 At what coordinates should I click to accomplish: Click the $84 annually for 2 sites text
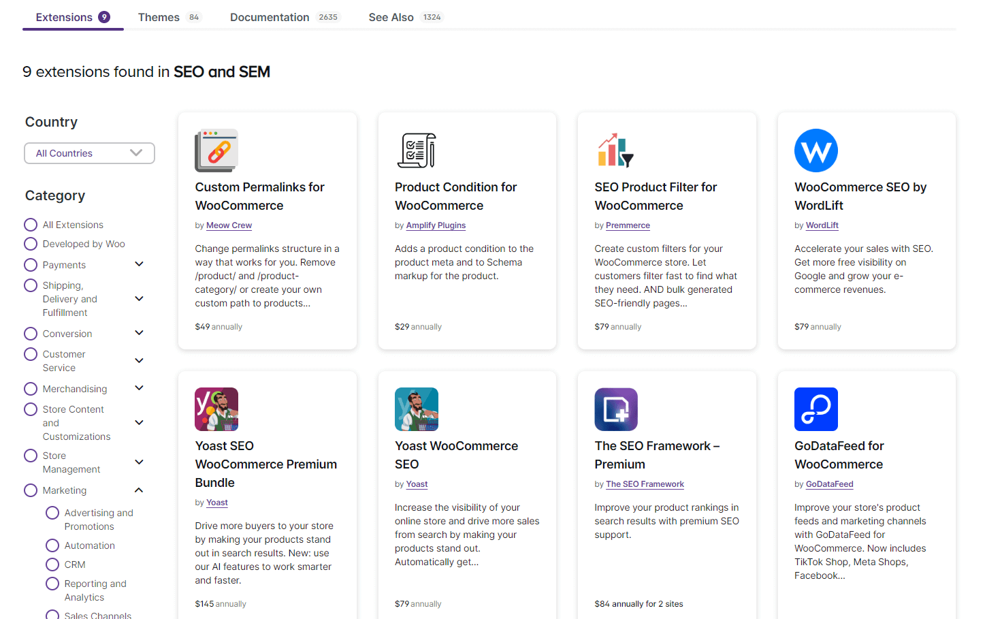(x=639, y=604)
